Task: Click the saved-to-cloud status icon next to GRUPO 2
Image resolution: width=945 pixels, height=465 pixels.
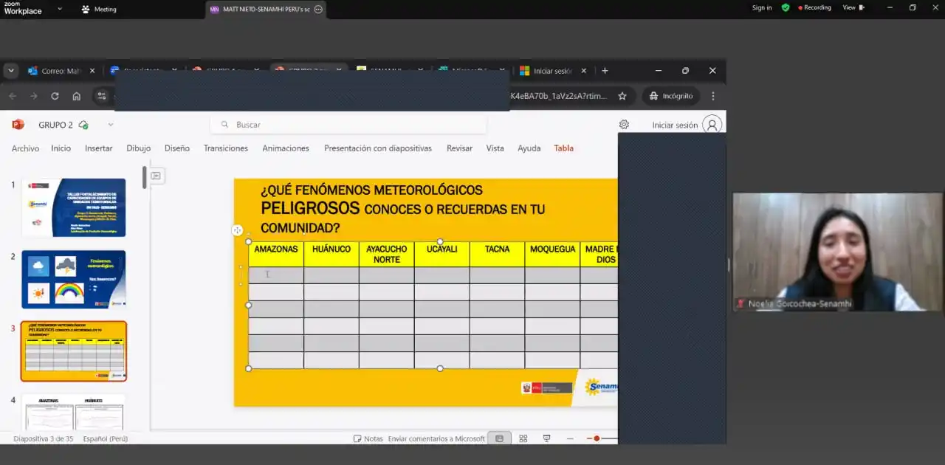Action: click(x=83, y=125)
